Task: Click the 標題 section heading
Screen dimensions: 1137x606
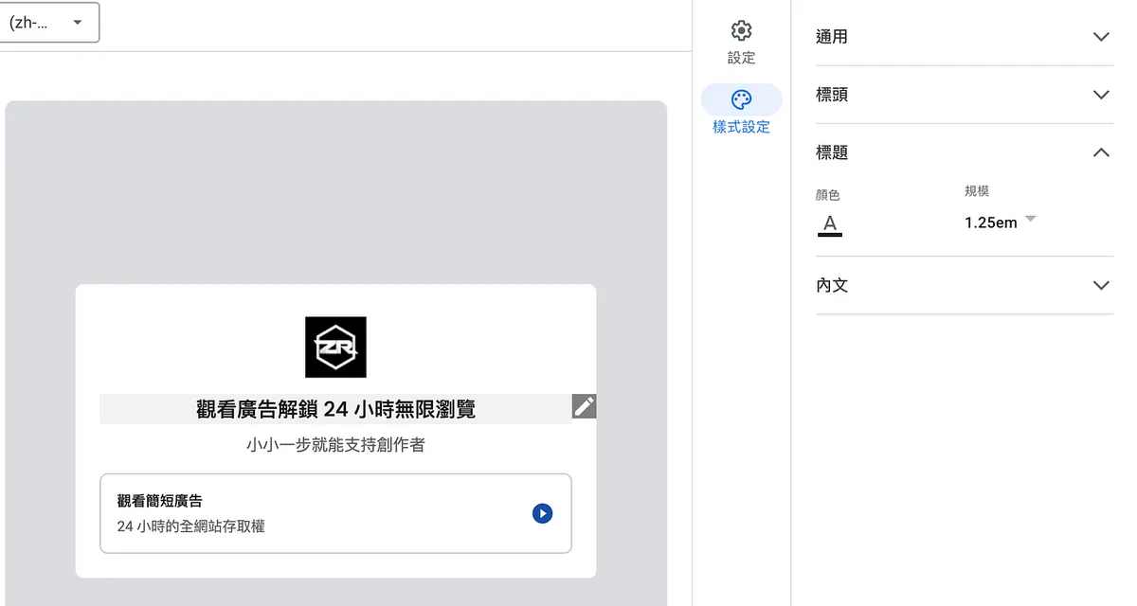Action: [832, 152]
